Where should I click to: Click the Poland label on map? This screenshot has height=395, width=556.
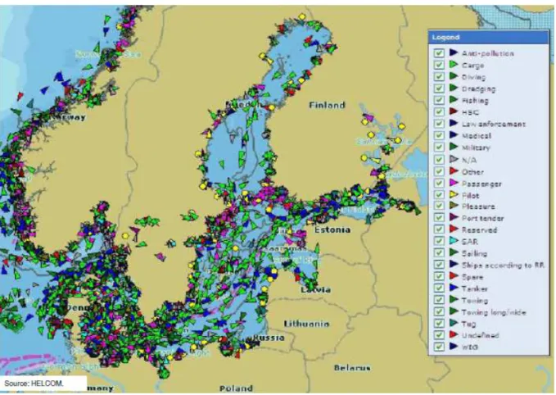point(236,388)
